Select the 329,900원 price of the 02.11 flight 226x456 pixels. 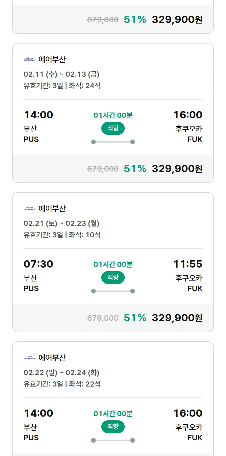[177, 169]
